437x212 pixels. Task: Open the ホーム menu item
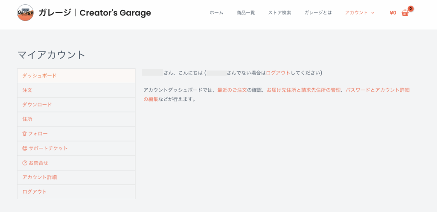[x=216, y=13]
